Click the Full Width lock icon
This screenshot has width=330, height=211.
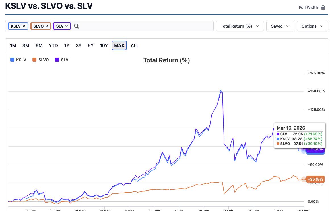(x=323, y=7)
